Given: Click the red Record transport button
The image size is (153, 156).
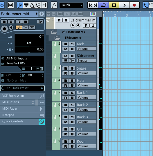Looking at the screenshot, I should pyautogui.click(x=134, y=5).
